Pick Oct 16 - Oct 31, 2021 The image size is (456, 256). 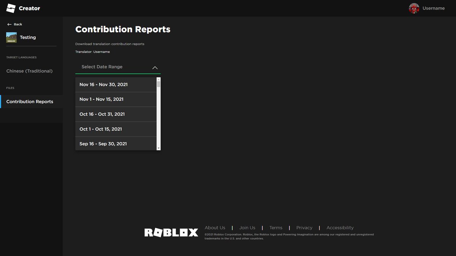coord(116,114)
